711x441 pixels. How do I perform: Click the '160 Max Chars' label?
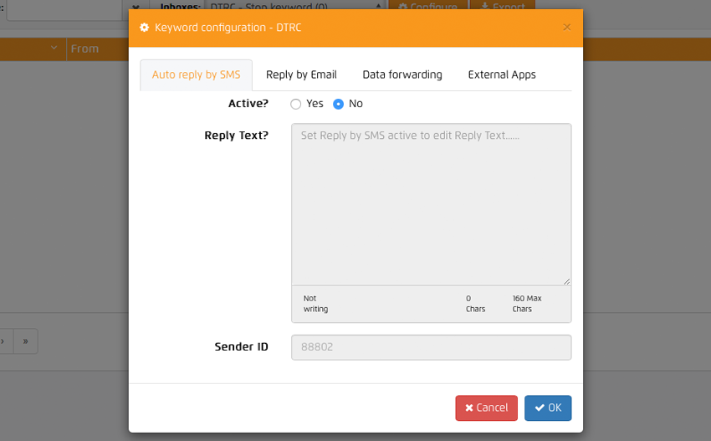(x=527, y=304)
